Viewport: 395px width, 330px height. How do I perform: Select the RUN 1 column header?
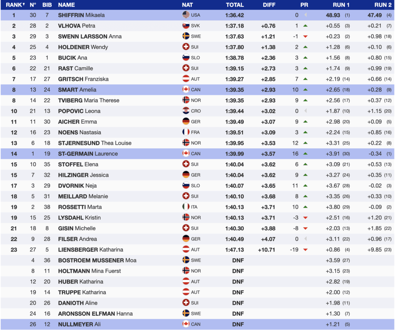(341, 5)
